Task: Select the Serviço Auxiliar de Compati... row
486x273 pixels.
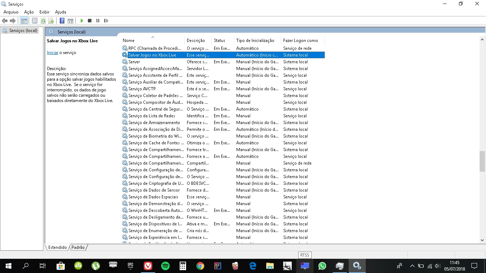Action: (x=223, y=82)
